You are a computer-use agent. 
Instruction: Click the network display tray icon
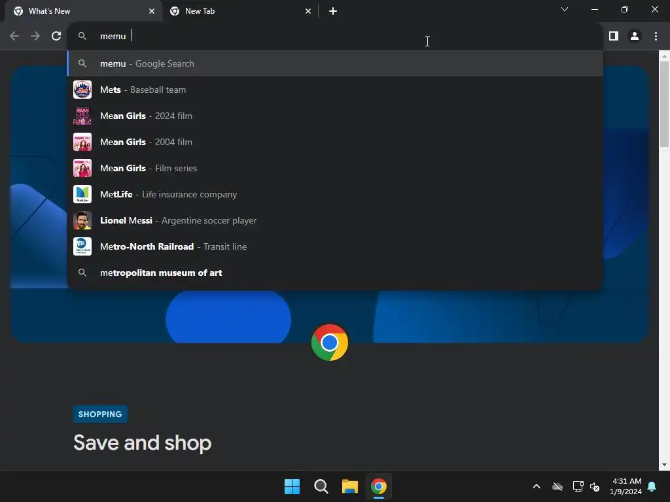(x=578, y=486)
